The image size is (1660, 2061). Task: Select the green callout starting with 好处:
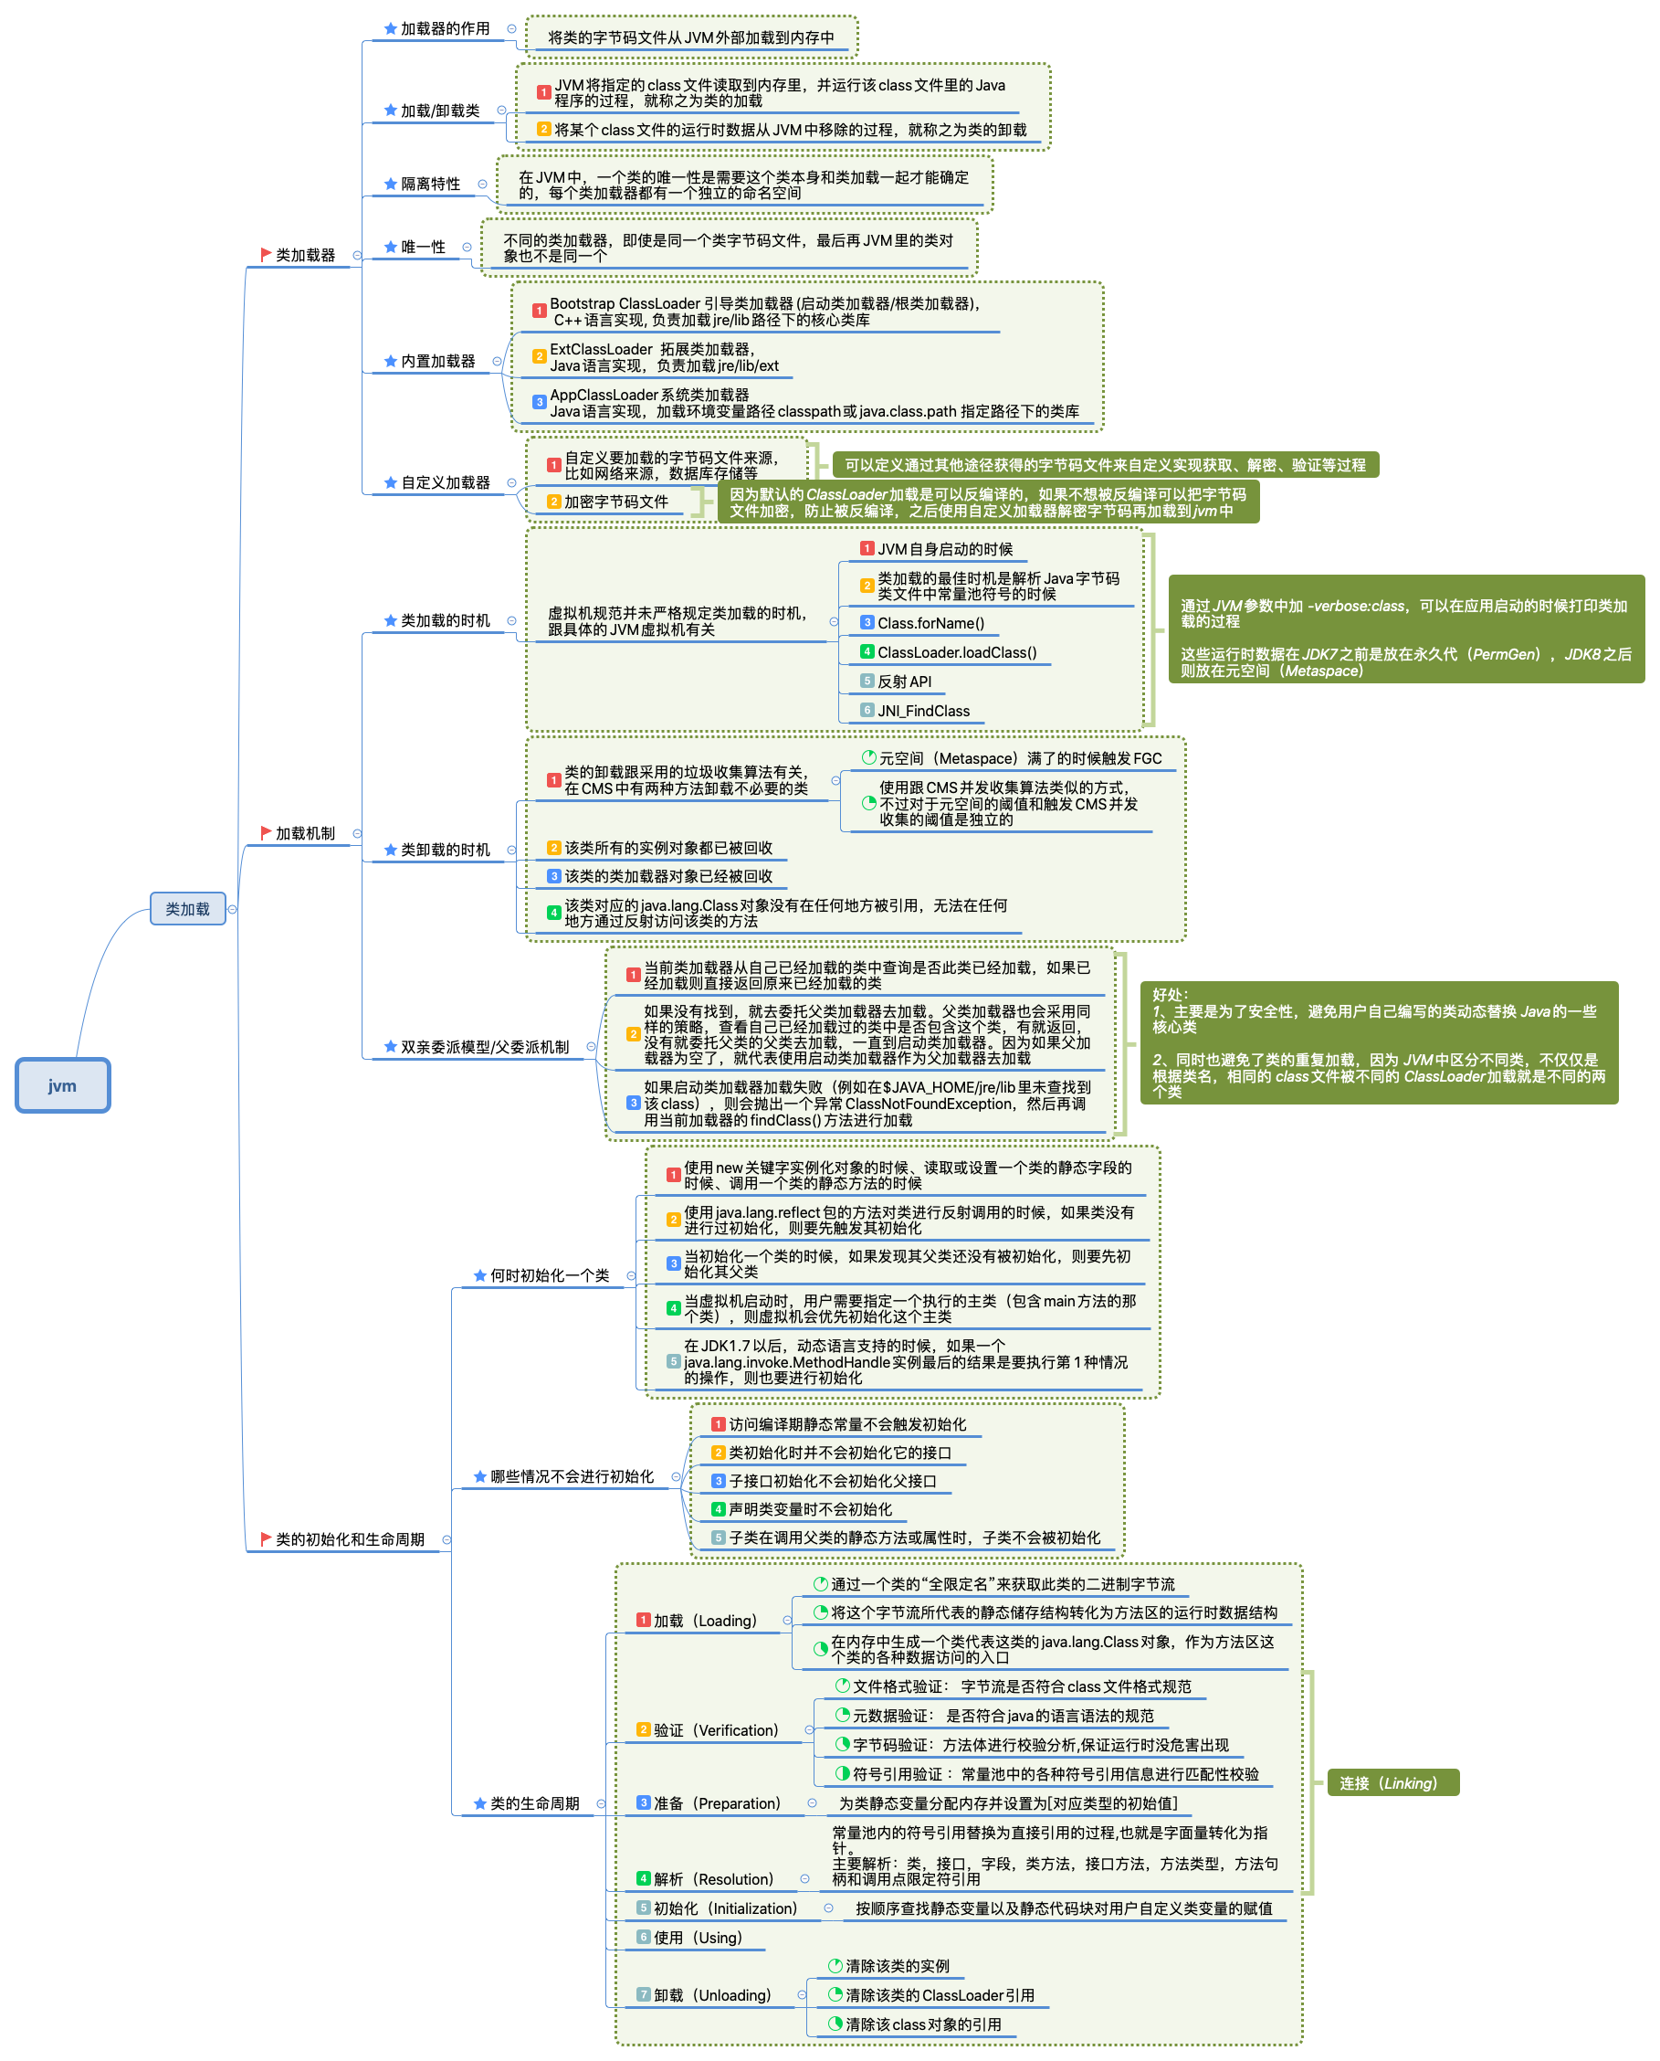coord(1379,1043)
